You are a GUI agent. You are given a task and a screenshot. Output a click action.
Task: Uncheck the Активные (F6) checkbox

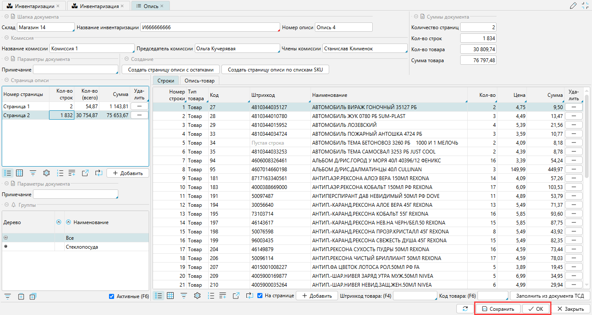112,296
